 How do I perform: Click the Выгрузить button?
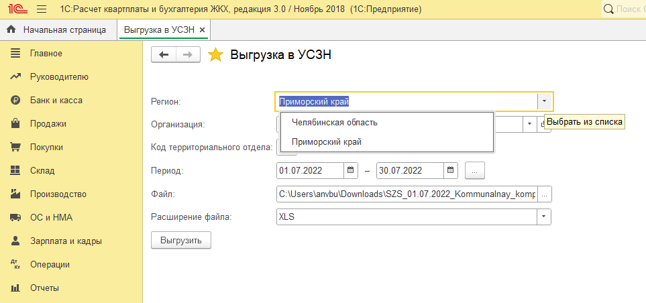(x=181, y=241)
